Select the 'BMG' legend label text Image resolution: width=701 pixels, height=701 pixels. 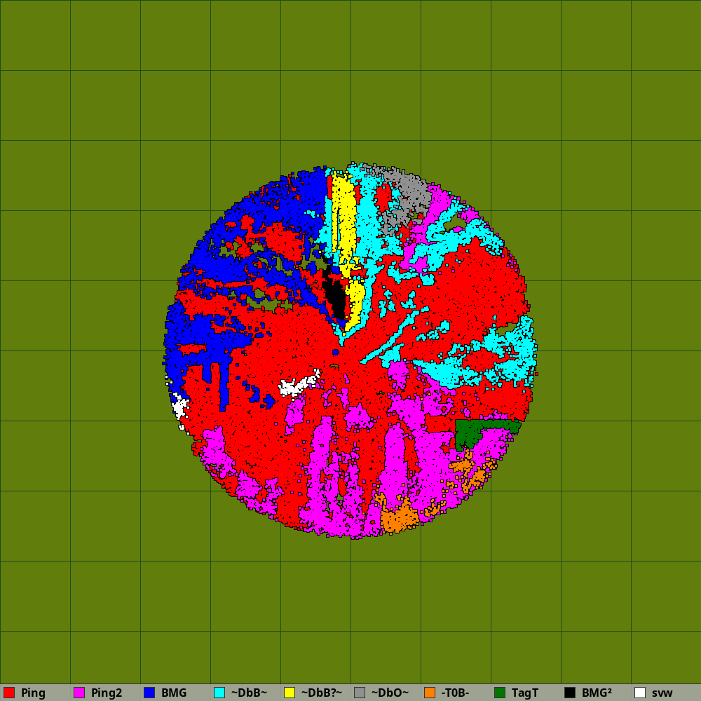coord(174,693)
